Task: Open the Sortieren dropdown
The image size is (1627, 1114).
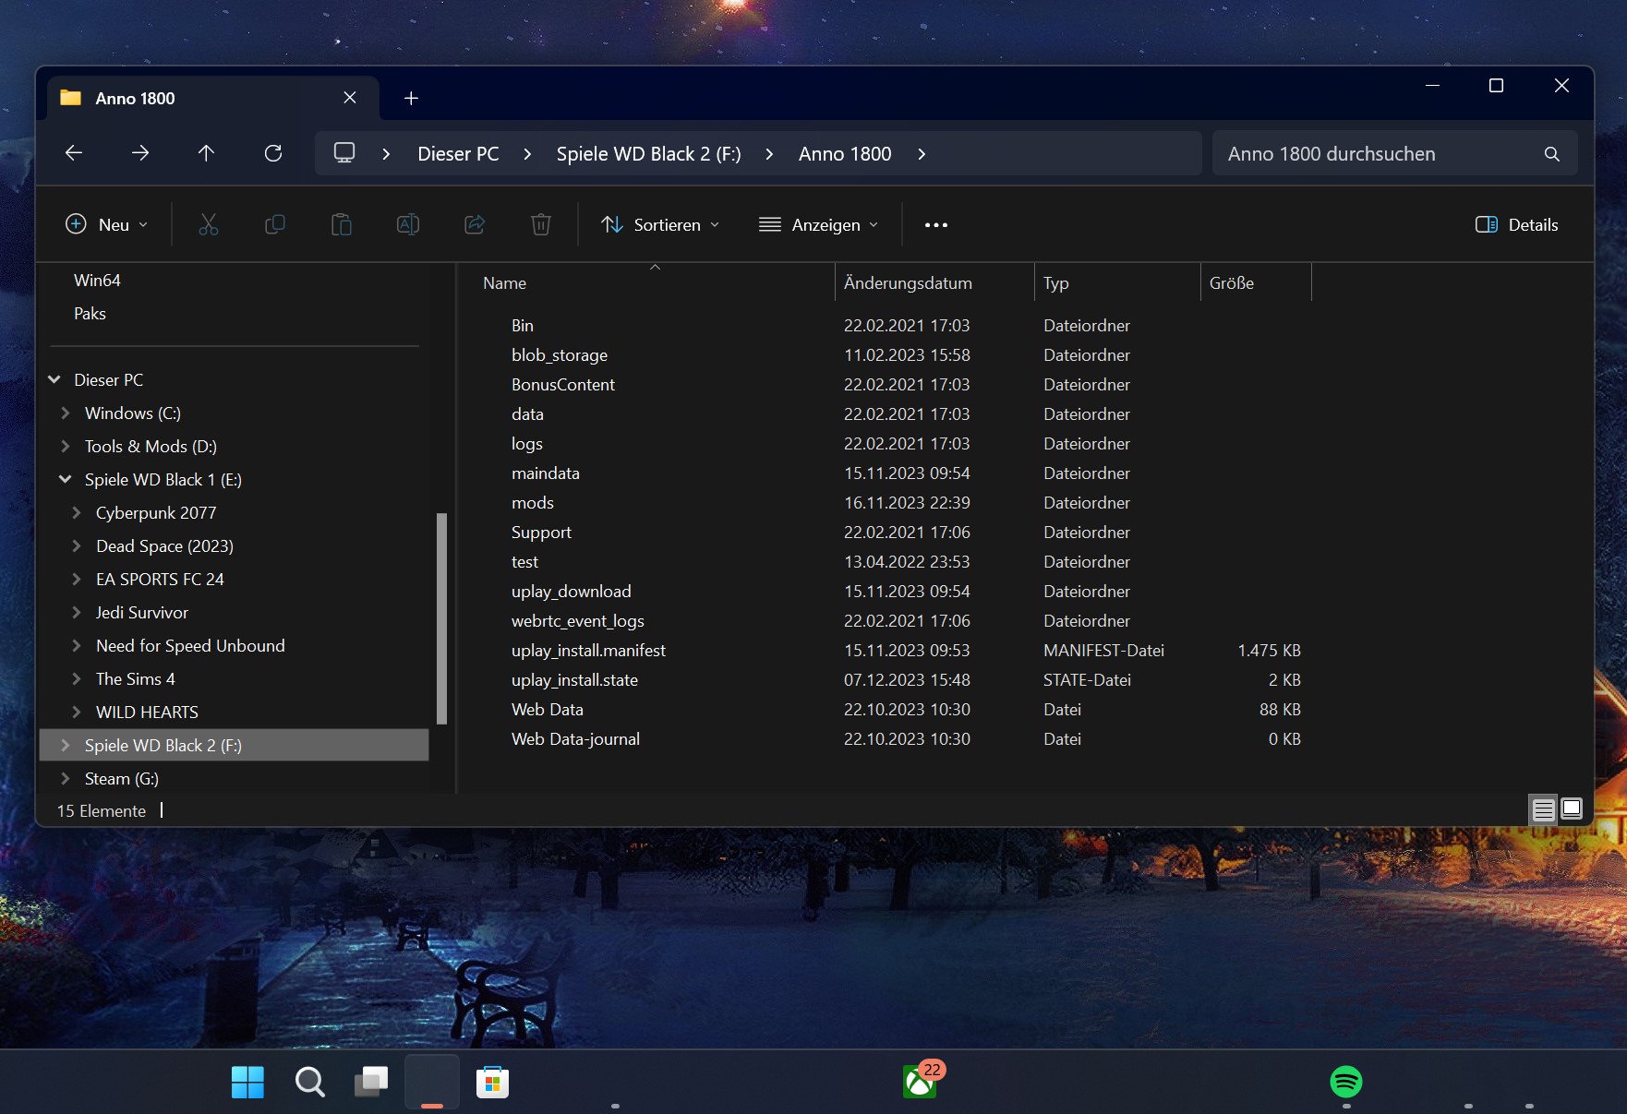Action: 660,224
